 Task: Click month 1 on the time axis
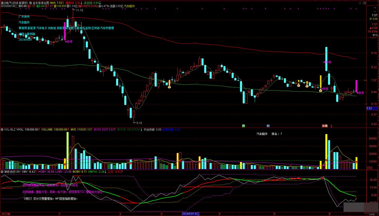59,214
